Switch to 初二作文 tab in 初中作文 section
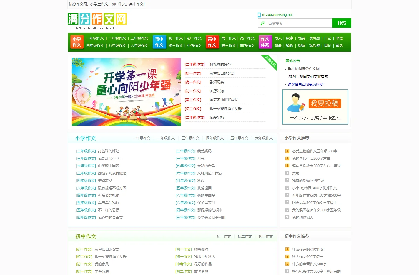The image size is (419, 275). (245, 236)
